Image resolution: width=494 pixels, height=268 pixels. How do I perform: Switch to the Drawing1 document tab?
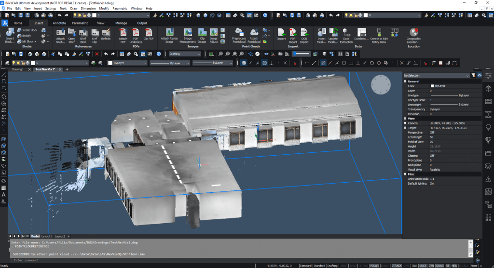tap(18, 69)
